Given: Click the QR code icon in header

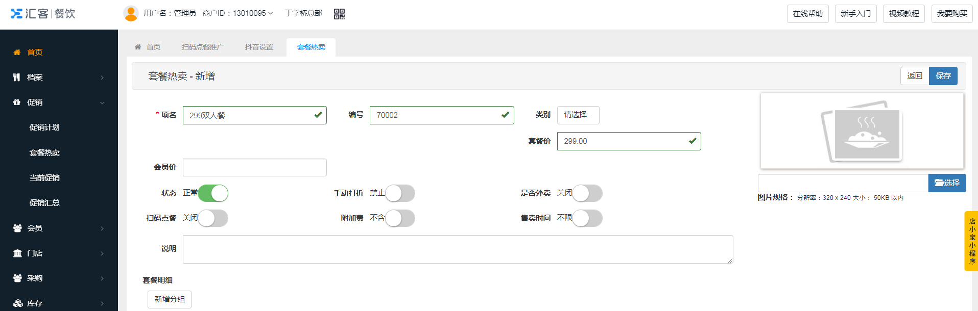Looking at the screenshot, I should (x=339, y=14).
